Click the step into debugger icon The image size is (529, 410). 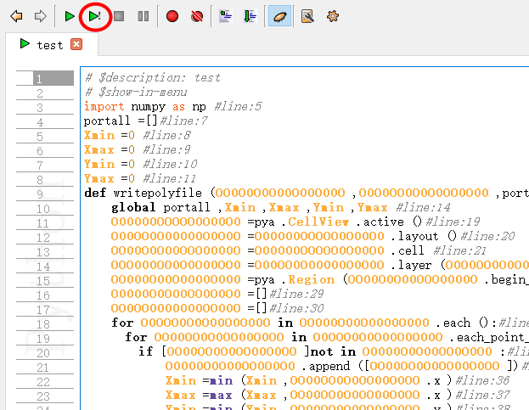tap(249, 16)
